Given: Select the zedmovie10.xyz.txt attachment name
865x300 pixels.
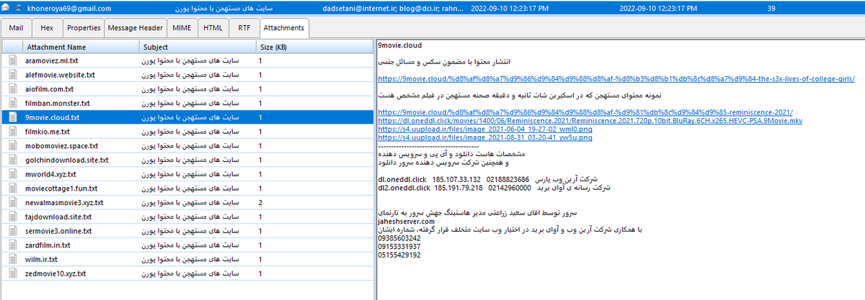Looking at the screenshot, I should [56, 274].
